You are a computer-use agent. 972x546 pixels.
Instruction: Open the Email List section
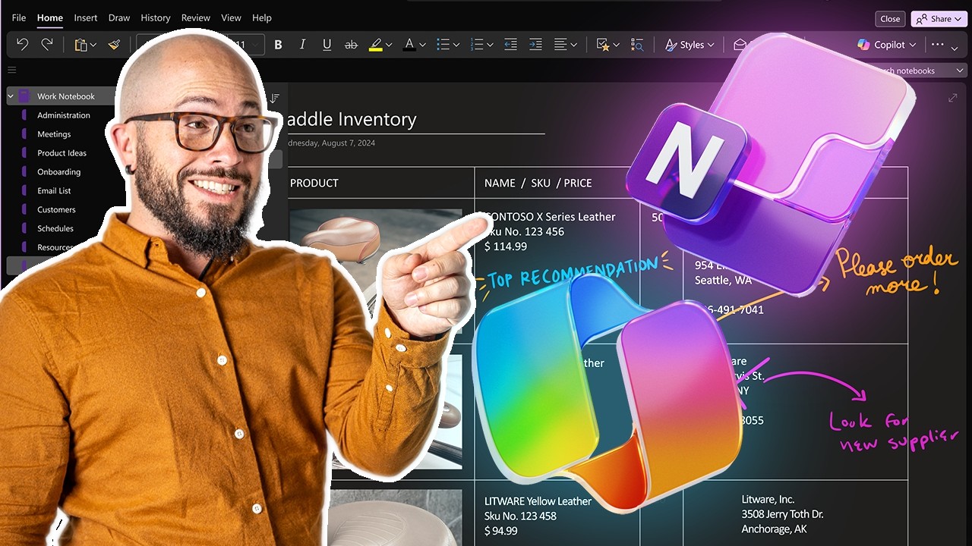pos(54,191)
